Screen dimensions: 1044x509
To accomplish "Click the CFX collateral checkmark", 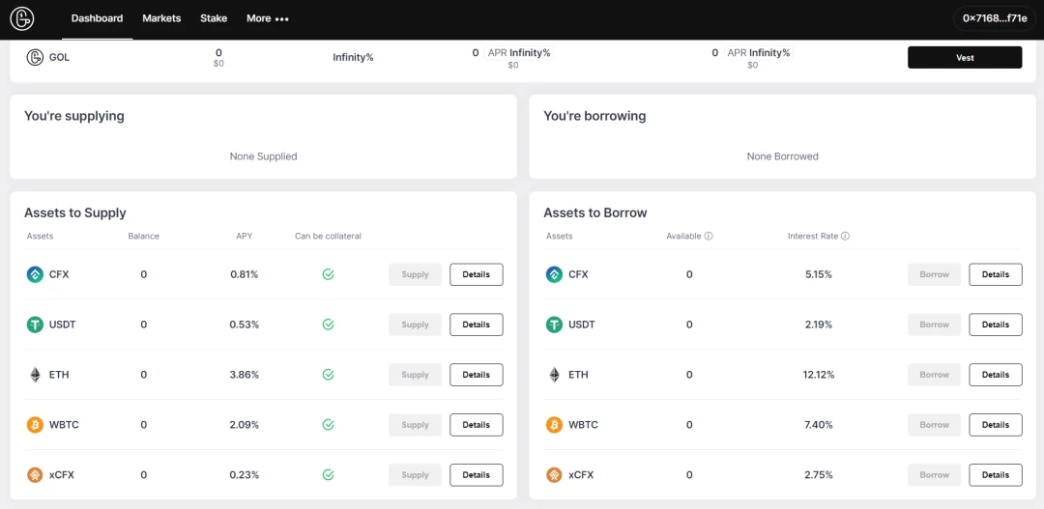I will (328, 274).
